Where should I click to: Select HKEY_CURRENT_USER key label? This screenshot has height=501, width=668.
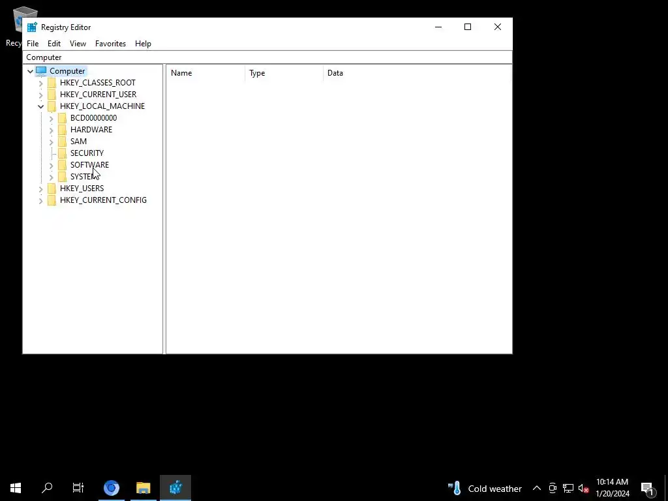click(x=98, y=95)
